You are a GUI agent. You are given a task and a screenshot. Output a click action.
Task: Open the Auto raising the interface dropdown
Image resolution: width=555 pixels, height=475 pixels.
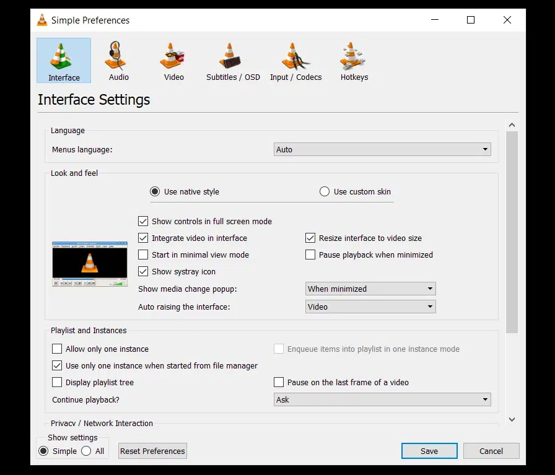[x=370, y=307]
